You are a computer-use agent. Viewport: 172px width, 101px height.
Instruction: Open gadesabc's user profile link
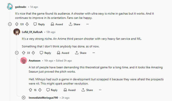(x=21, y=7)
